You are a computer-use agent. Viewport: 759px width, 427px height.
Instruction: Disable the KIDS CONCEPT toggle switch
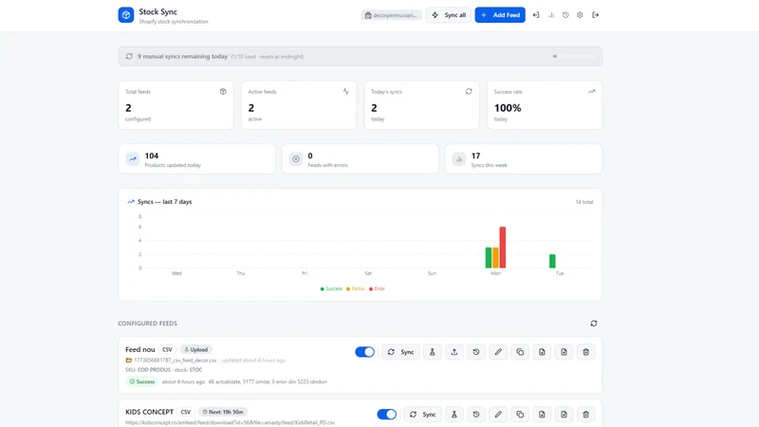click(387, 415)
